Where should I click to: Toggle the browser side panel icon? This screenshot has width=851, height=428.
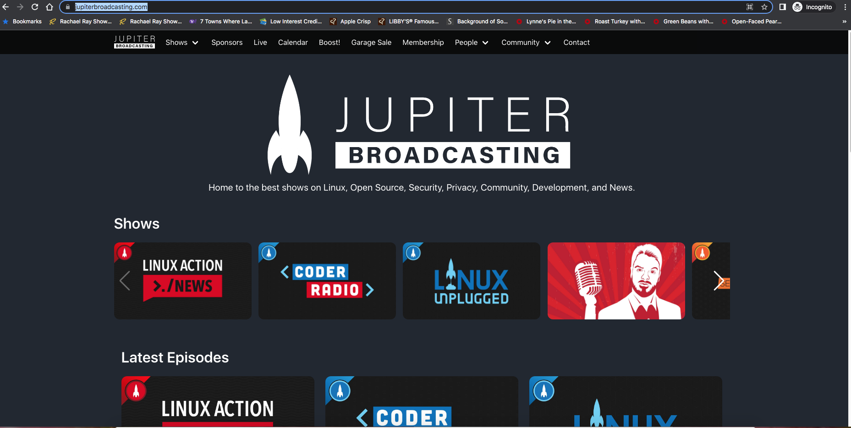click(783, 7)
